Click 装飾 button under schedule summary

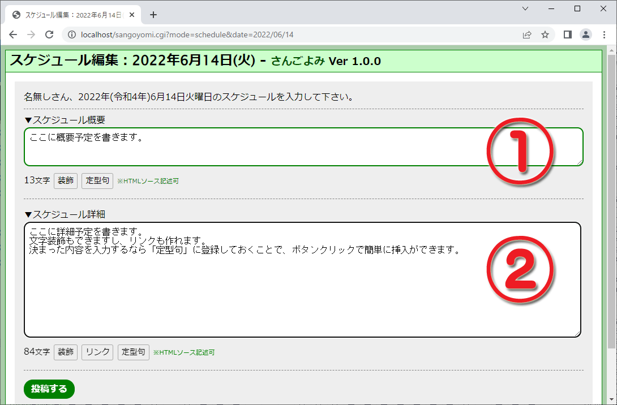66,180
